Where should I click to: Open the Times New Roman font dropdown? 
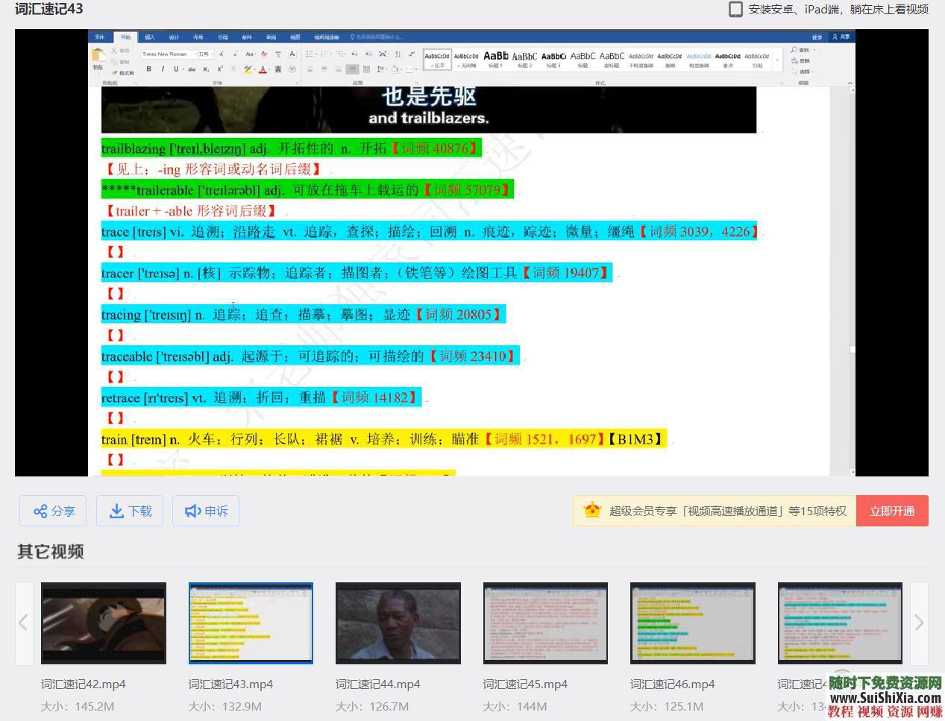pyautogui.click(x=195, y=54)
